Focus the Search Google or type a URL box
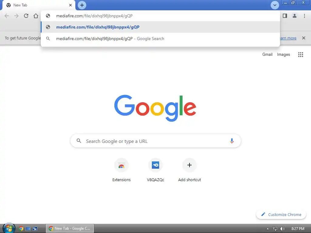Image resolution: width=311 pixels, height=233 pixels. (156, 141)
